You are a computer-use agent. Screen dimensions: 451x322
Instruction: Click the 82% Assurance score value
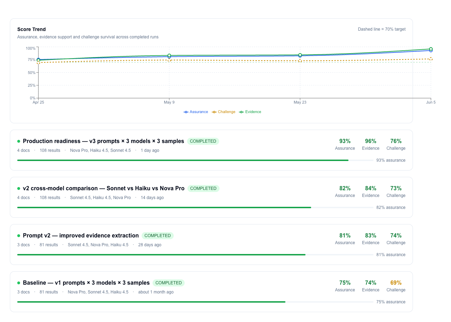[345, 188]
